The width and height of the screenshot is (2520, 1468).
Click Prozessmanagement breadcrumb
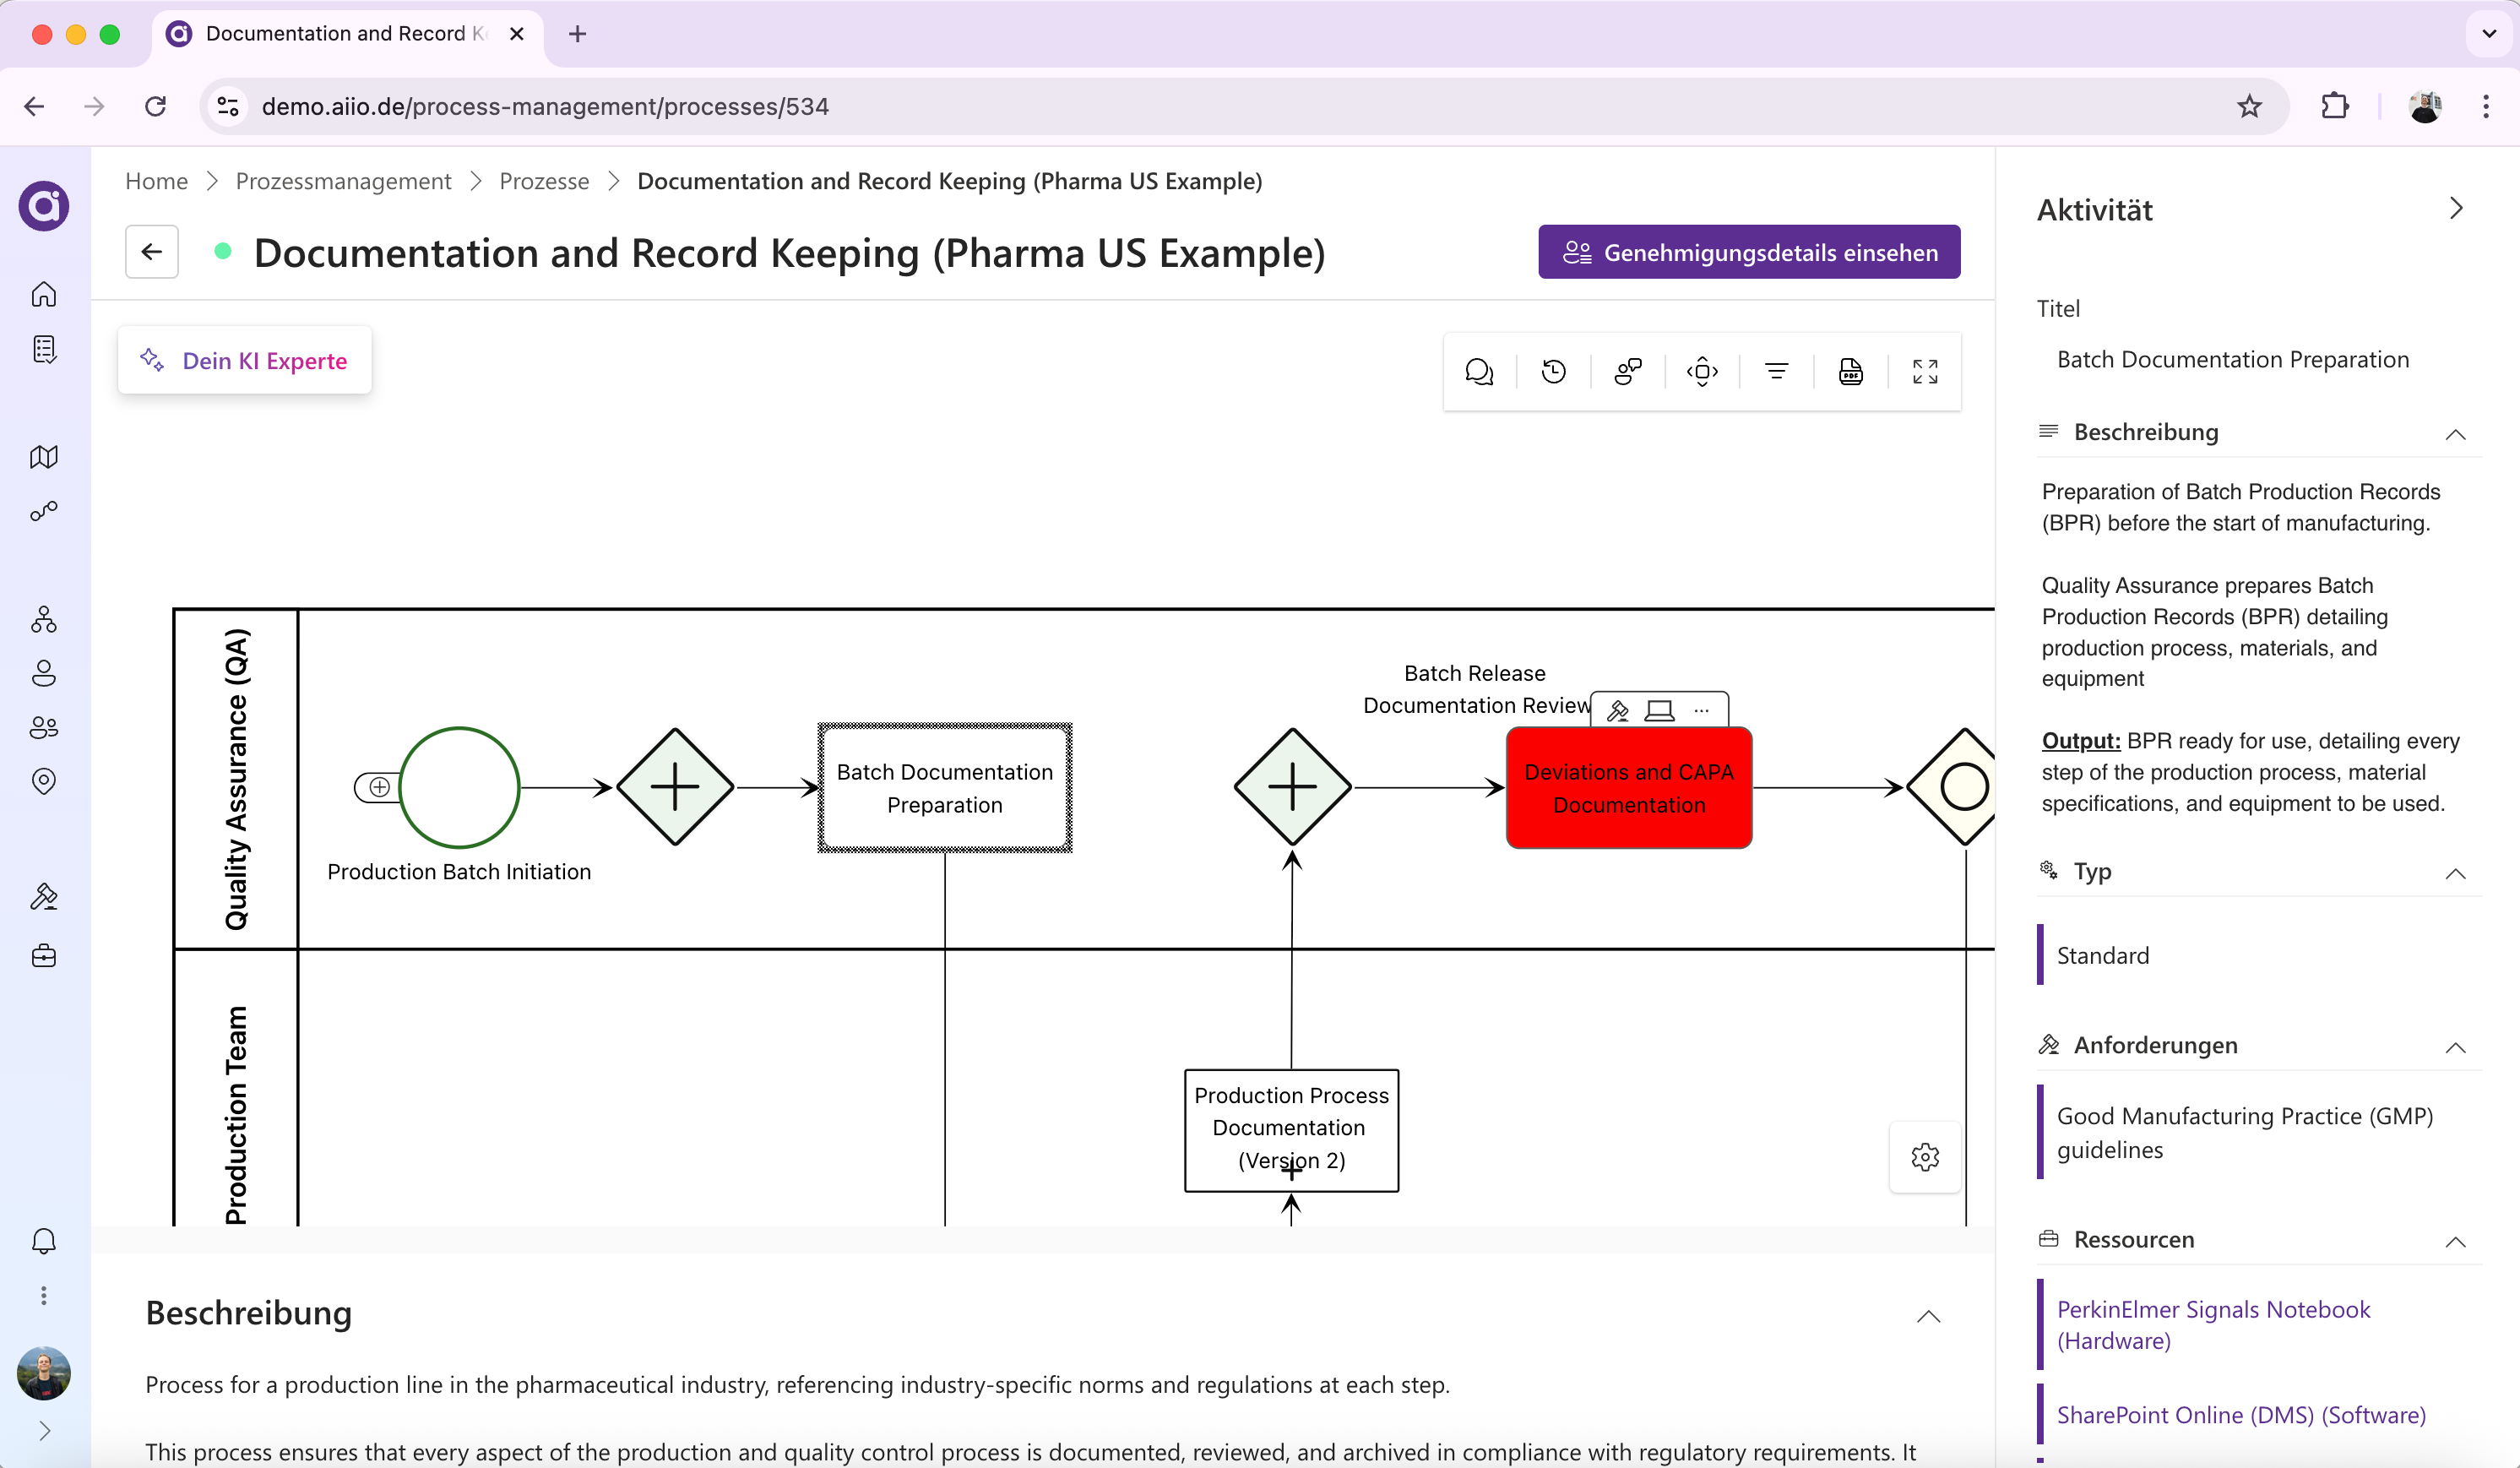click(343, 181)
